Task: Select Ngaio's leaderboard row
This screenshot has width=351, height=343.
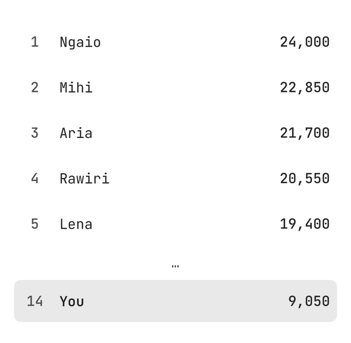Action: (x=175, y=42)
